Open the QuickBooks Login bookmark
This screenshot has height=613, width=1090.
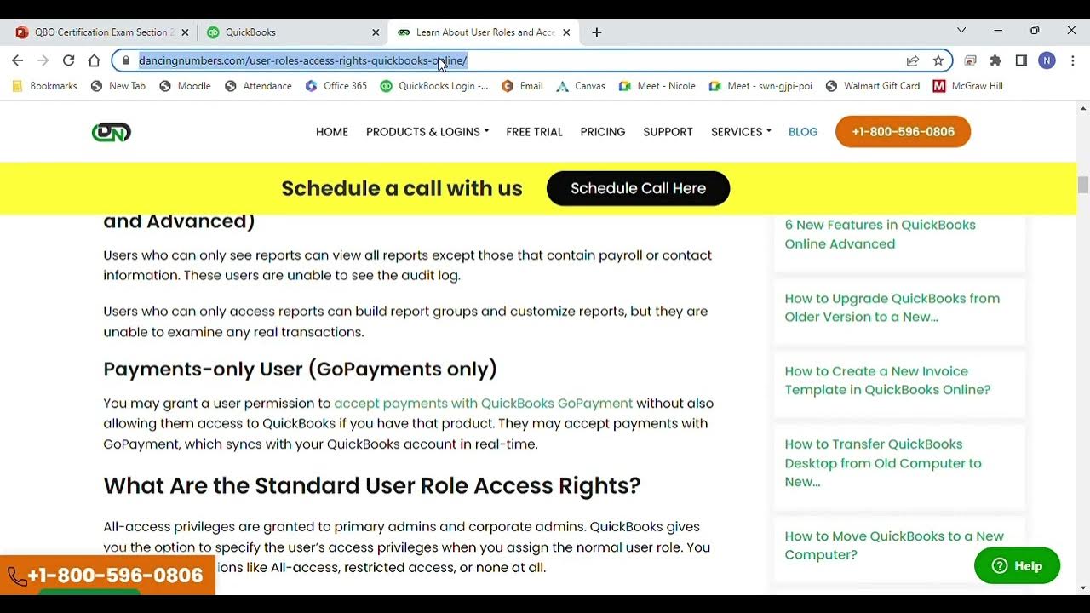[434, 86]
